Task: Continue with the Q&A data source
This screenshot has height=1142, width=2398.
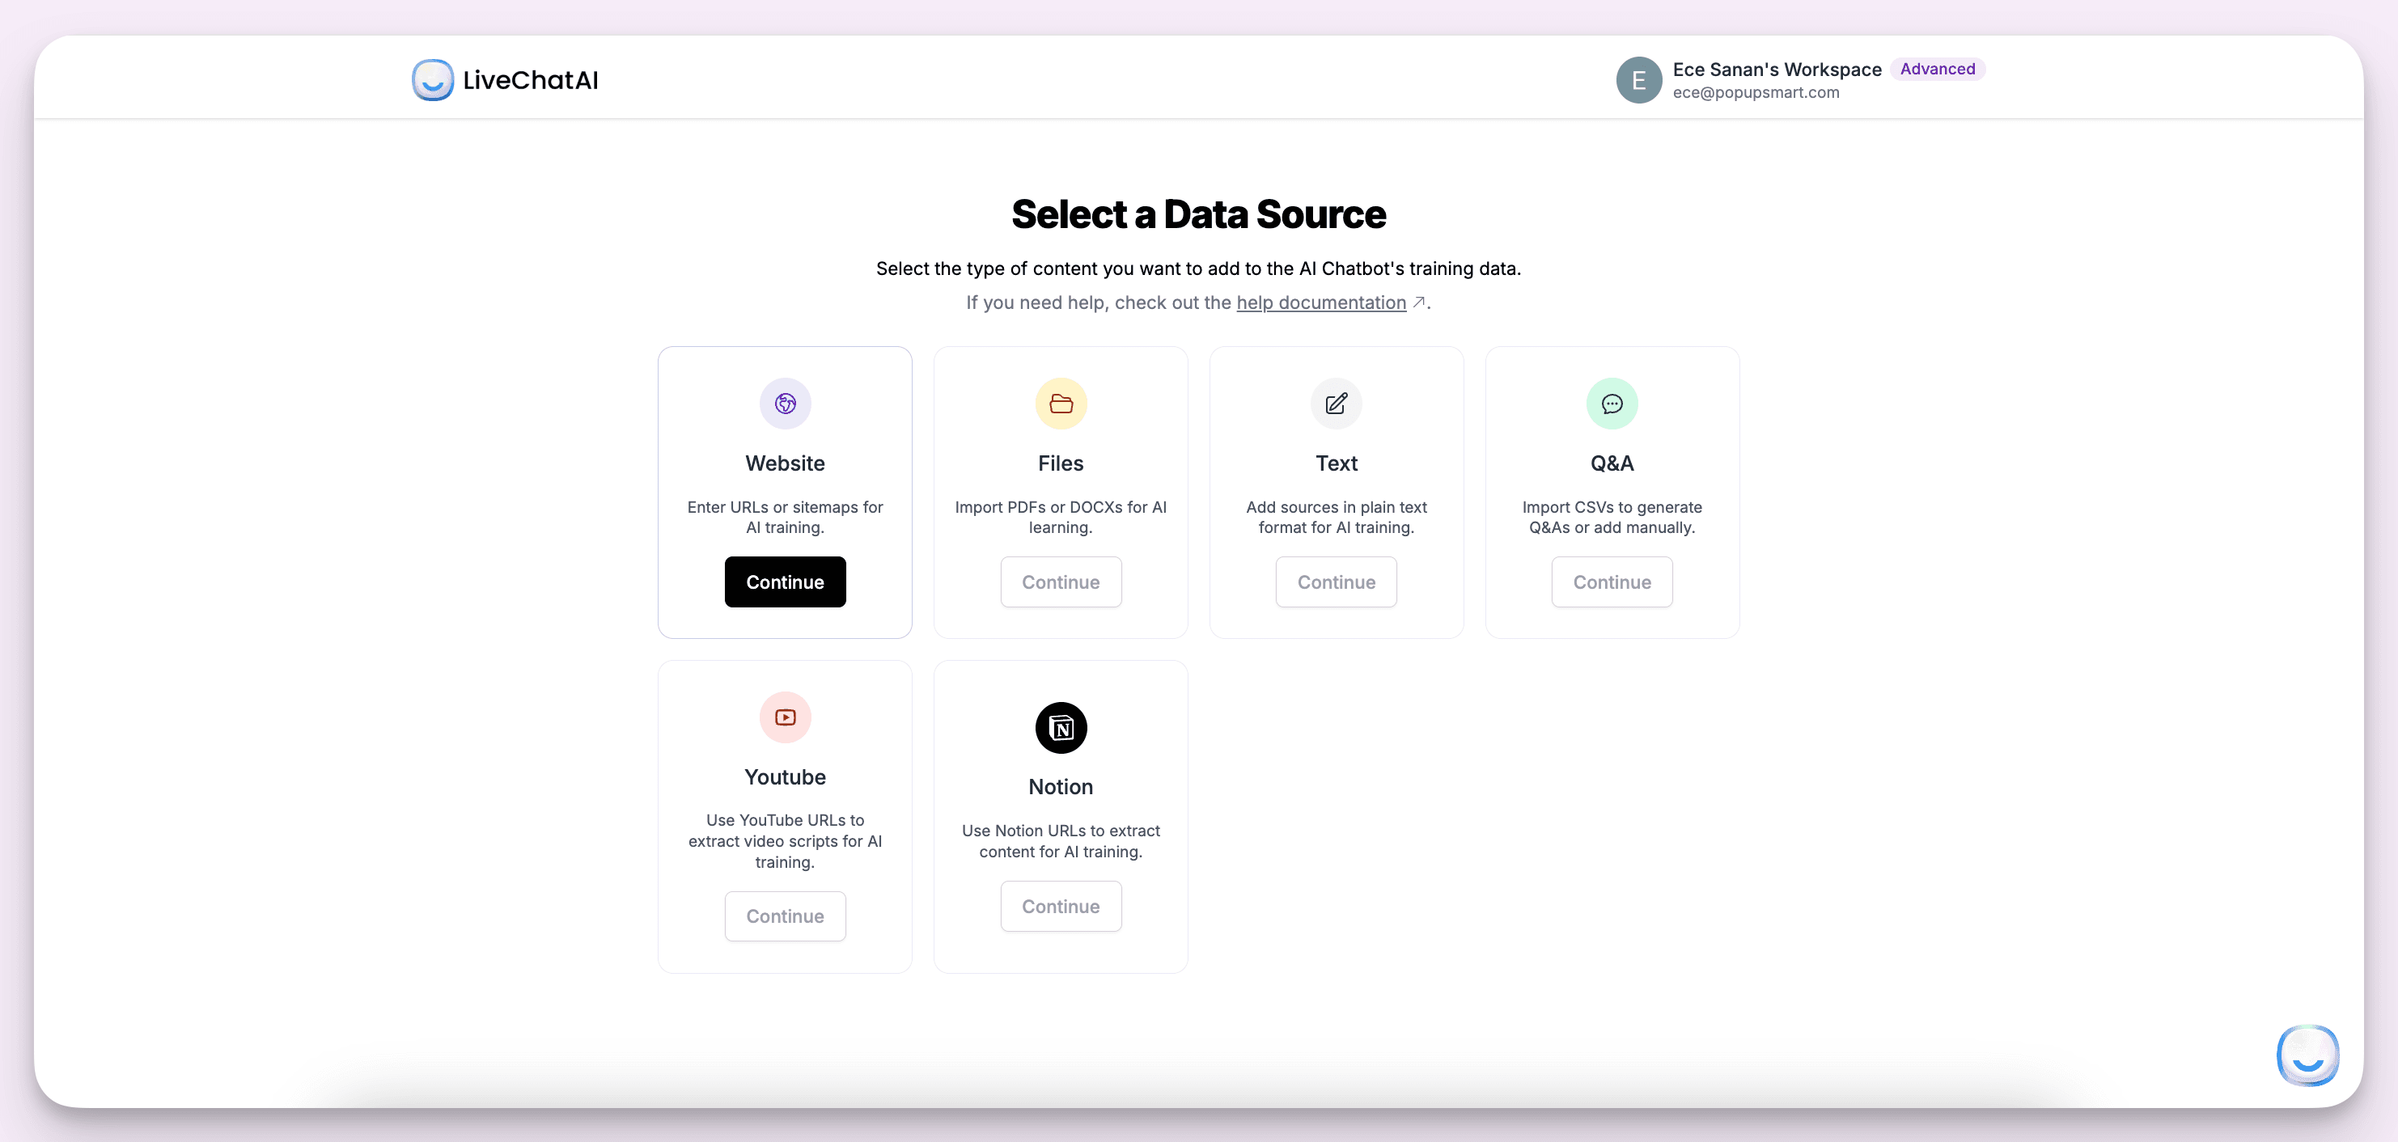Action: (1612, 582)
